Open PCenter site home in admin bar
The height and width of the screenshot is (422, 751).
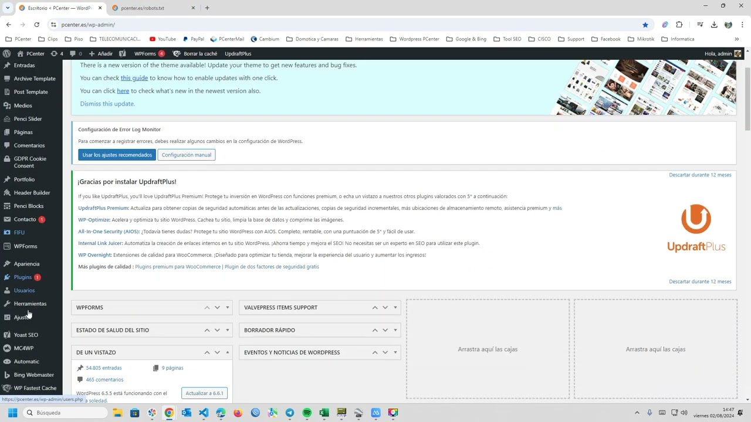click(31, 53)
